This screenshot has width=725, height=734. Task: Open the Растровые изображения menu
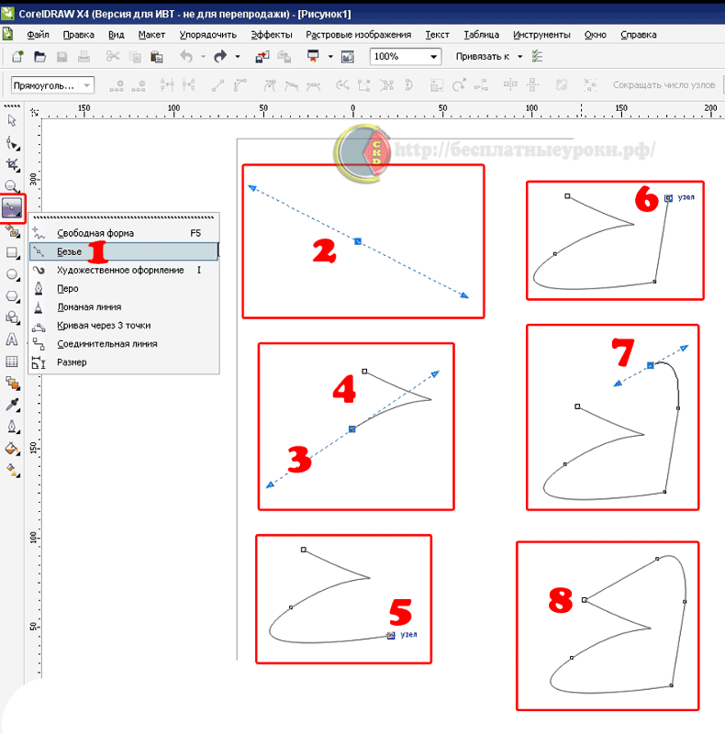click(x=359, y=35)
